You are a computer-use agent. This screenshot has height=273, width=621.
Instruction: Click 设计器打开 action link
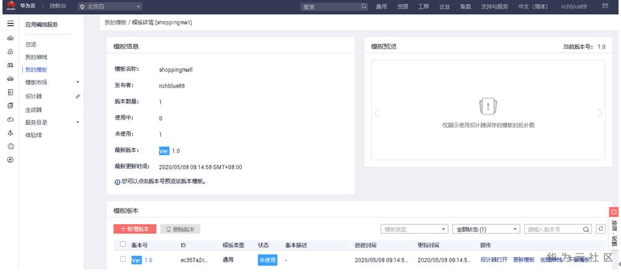click(494, 260)
